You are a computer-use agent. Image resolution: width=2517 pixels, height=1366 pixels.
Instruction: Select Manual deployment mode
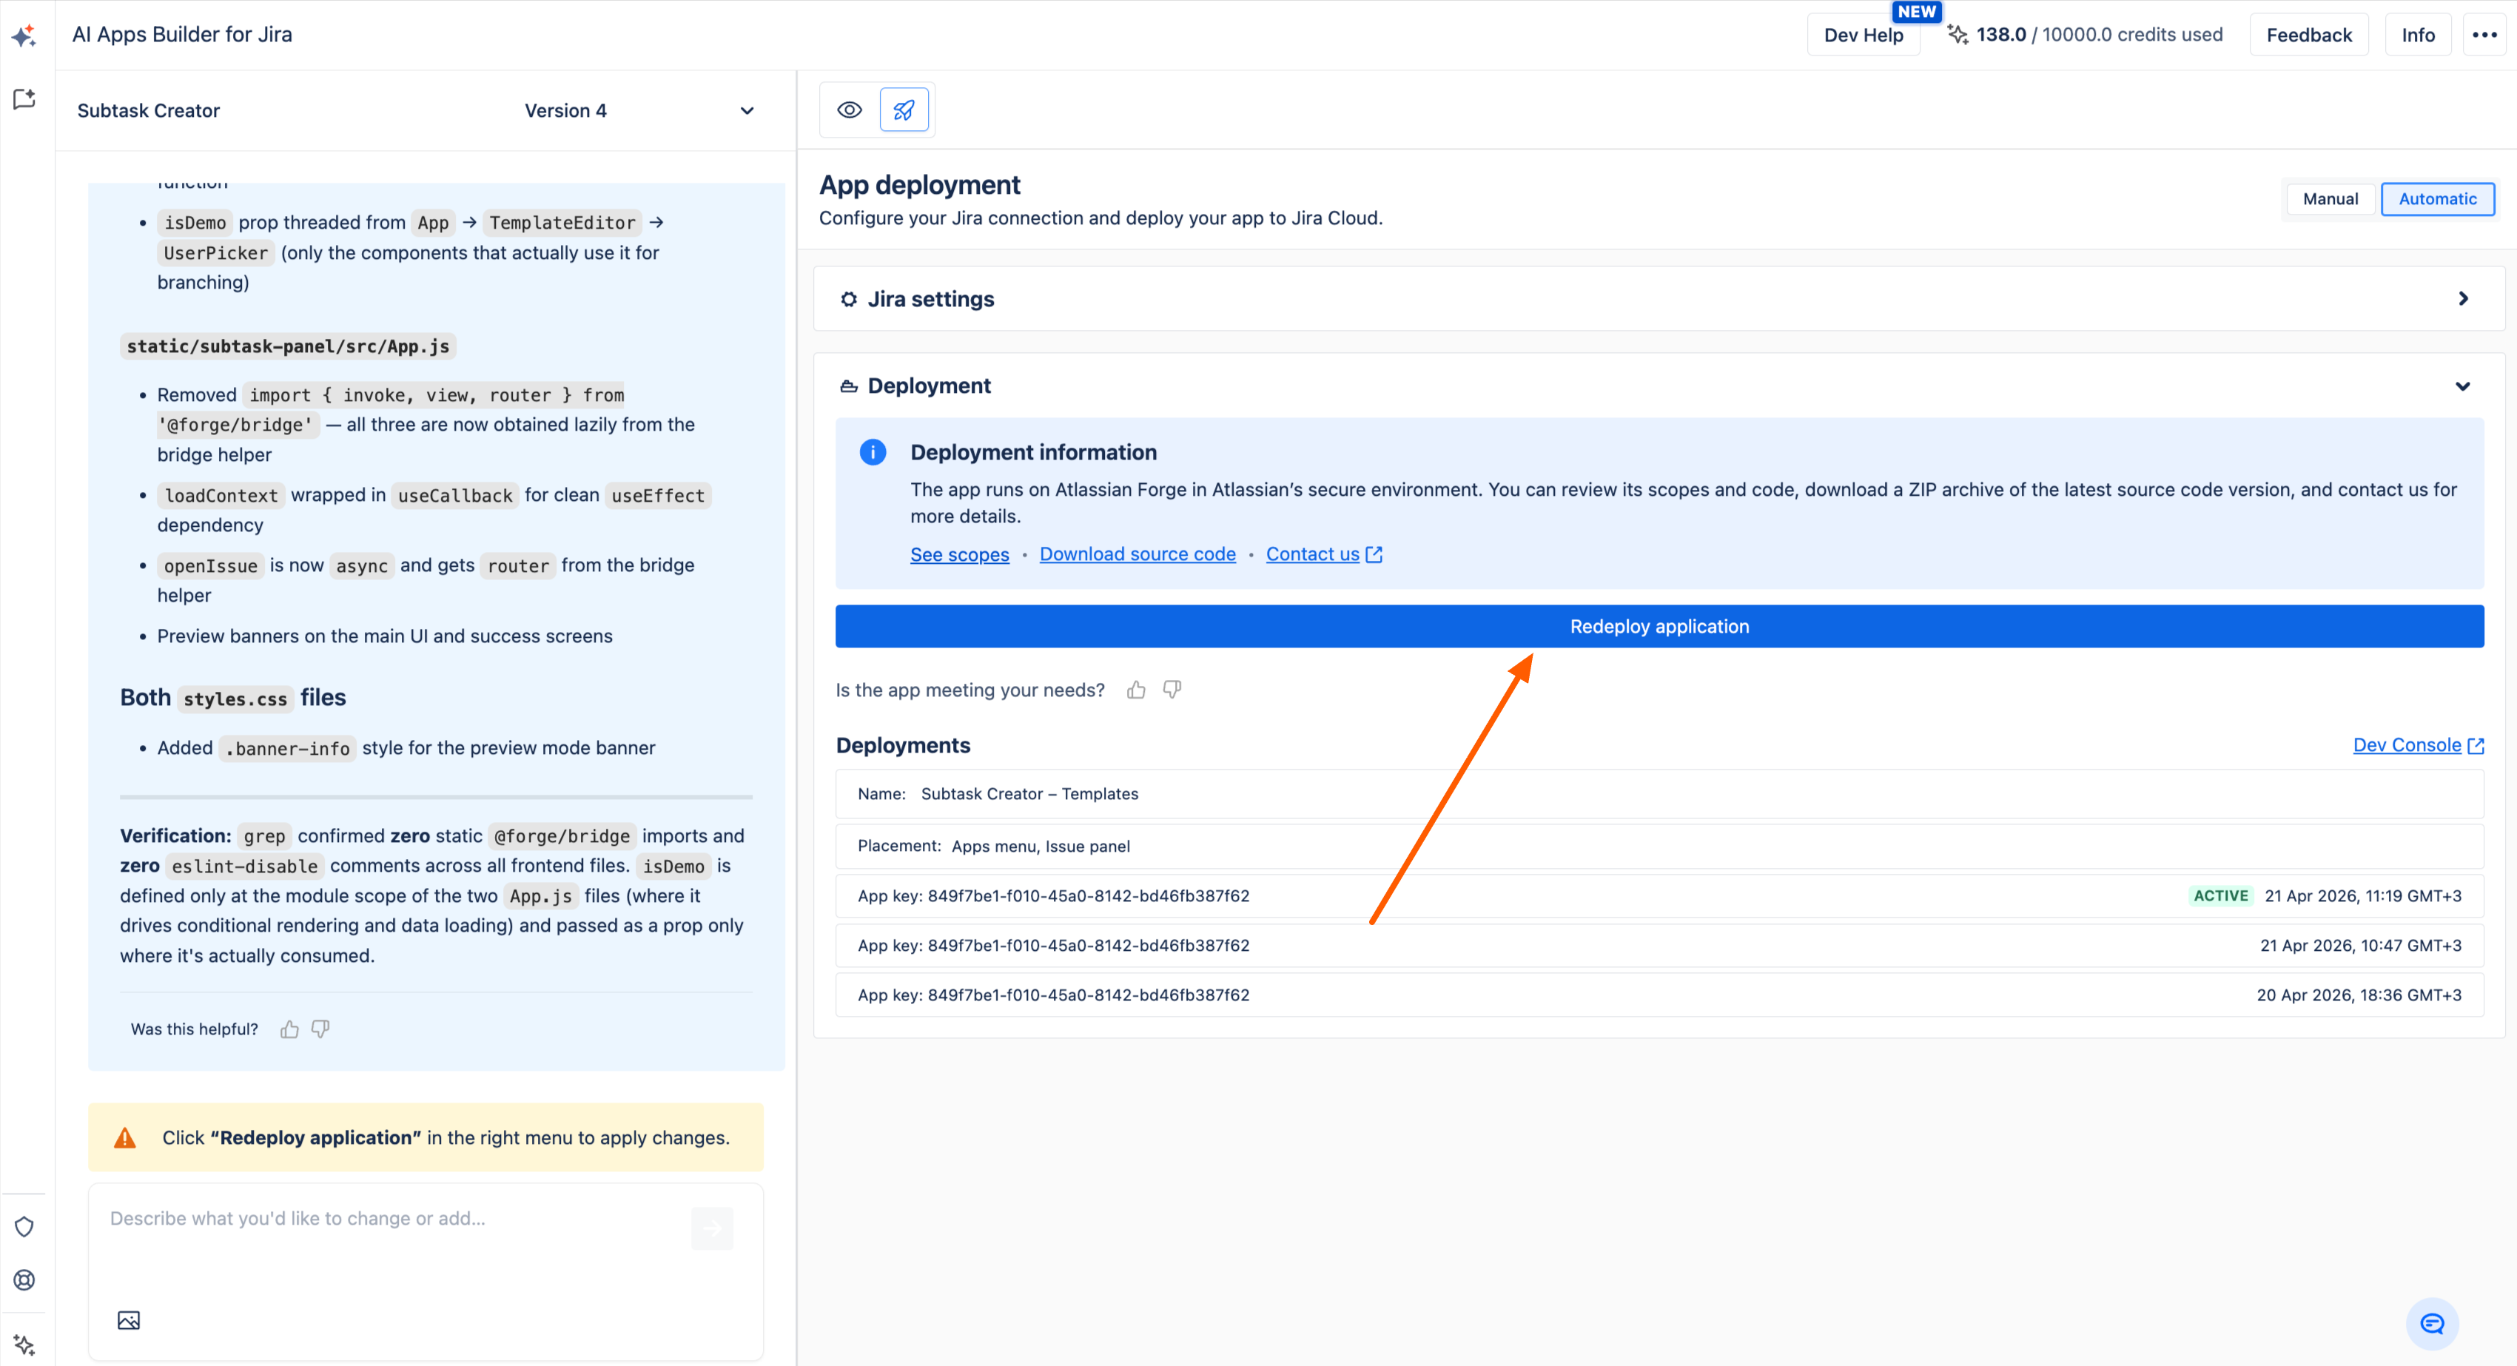(x=2331, y=199)
